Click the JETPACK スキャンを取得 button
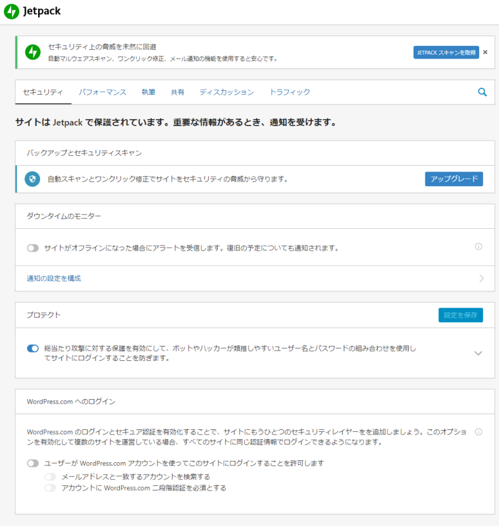 click(x=447, y=52)
